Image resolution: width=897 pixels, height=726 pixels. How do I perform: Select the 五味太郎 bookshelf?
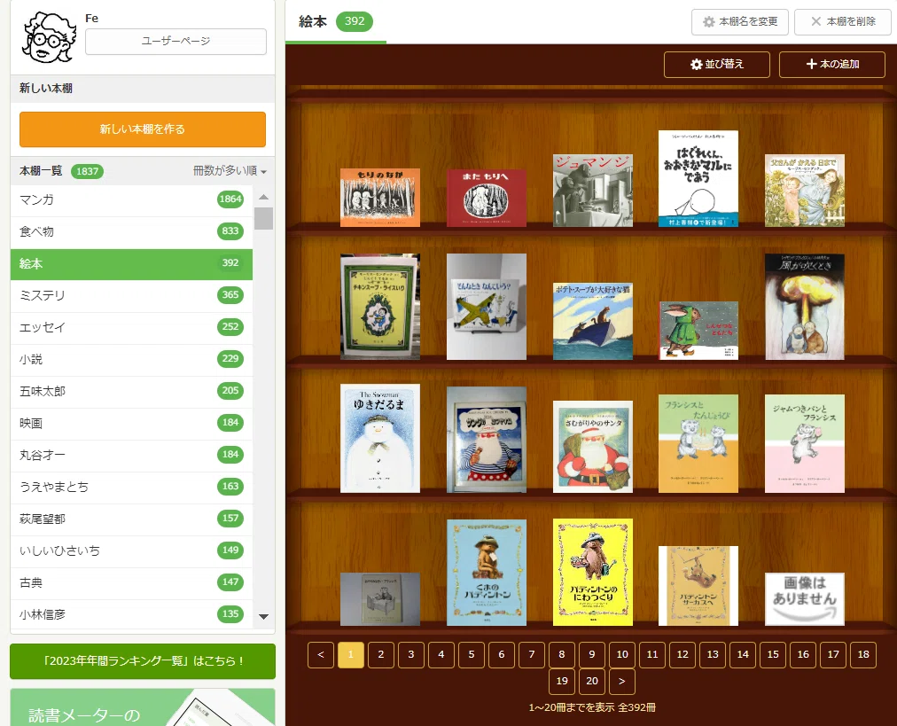tap(131, 392)
